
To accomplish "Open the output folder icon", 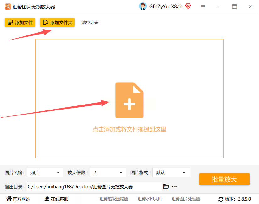I will click(x=166, y=186).
